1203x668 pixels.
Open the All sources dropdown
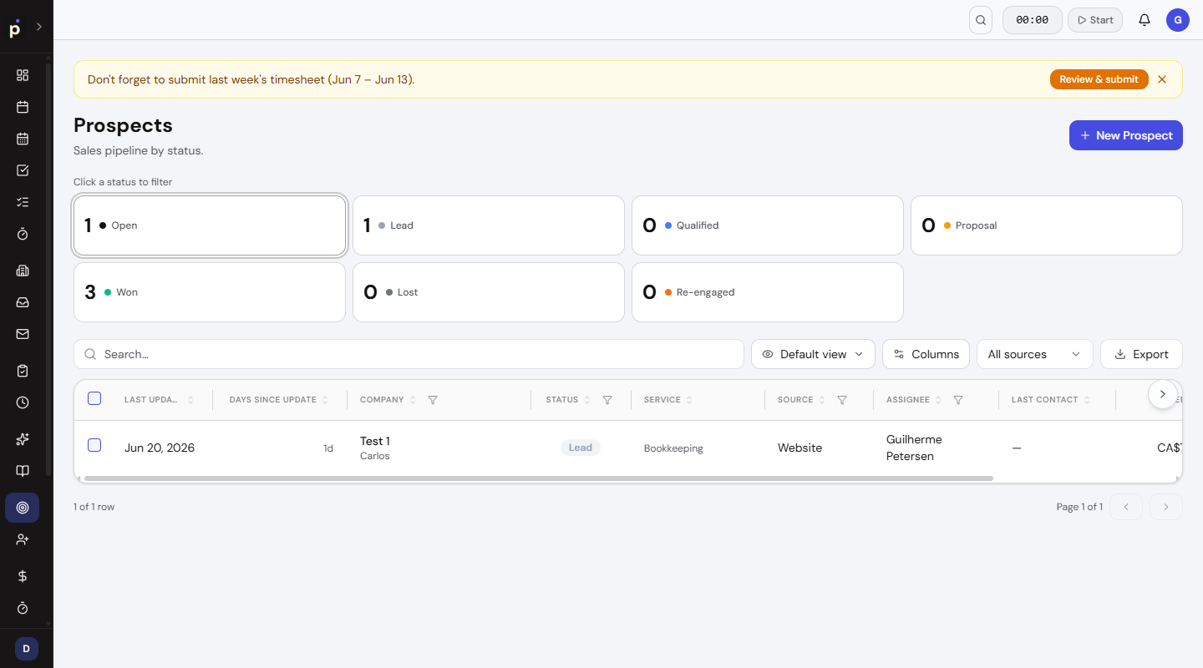[1035, 354]
